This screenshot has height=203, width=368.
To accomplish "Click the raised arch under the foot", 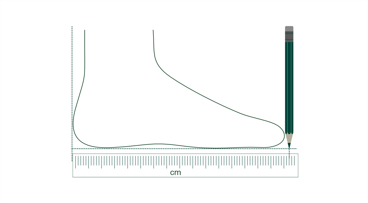I will (155, 144).
